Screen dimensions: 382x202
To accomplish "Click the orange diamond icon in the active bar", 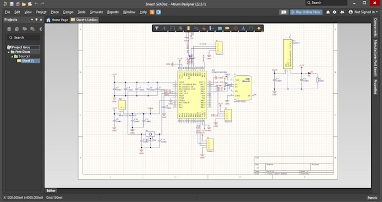I will point(259,28).
